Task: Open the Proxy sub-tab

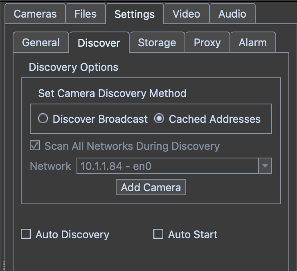Action: pos(207,43)
